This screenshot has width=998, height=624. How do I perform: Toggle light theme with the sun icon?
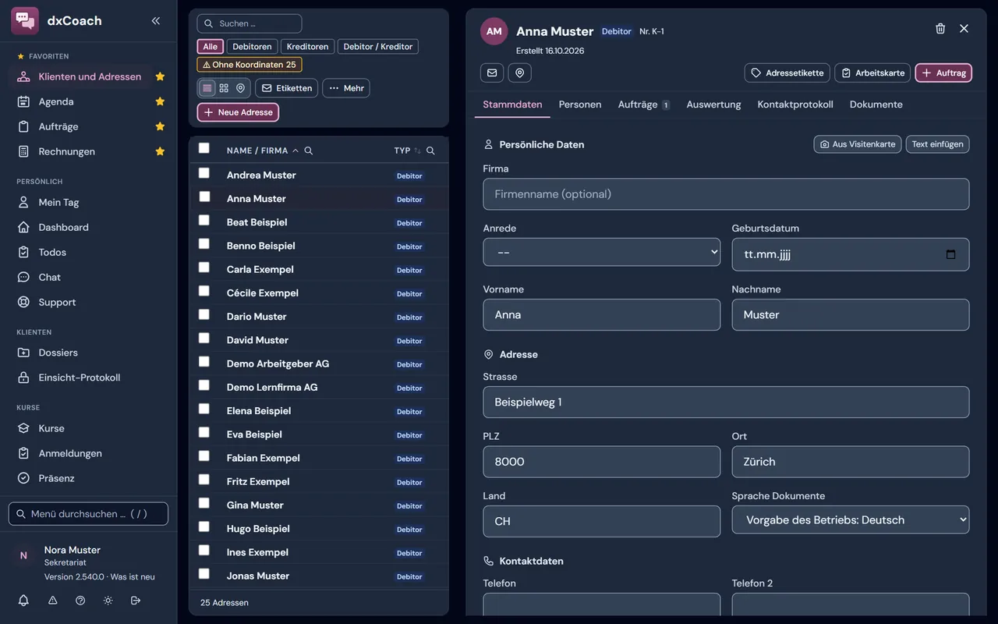click(x=108, y=601)
